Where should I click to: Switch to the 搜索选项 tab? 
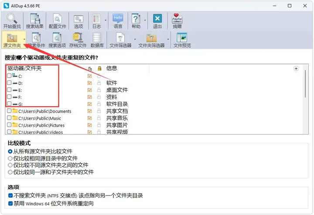pos(57,40)
